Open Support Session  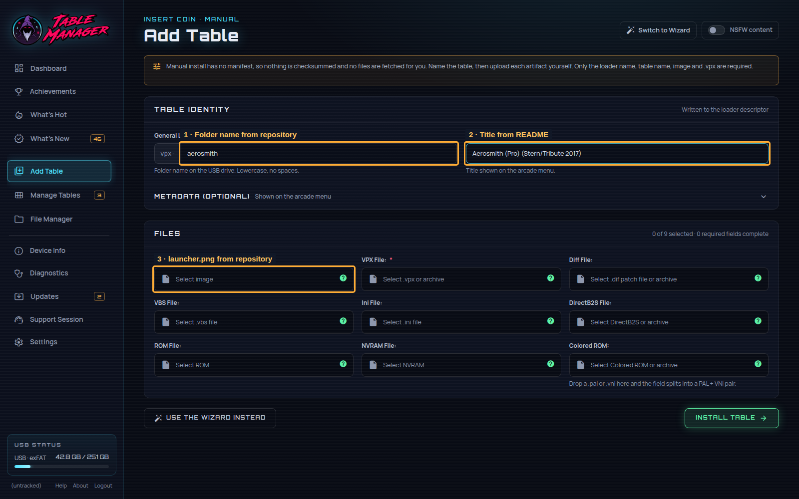tap(59, 319)
